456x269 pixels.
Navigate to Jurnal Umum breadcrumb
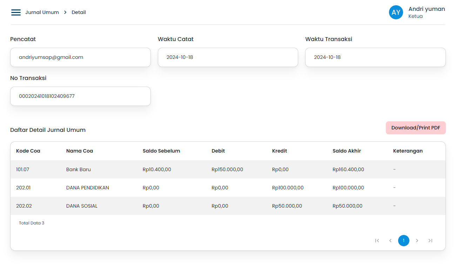42,12
